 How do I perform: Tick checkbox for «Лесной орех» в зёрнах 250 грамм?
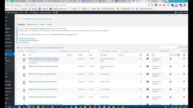point(19,97)
